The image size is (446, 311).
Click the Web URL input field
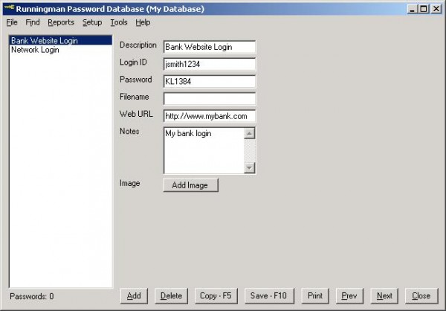point(210,116)
